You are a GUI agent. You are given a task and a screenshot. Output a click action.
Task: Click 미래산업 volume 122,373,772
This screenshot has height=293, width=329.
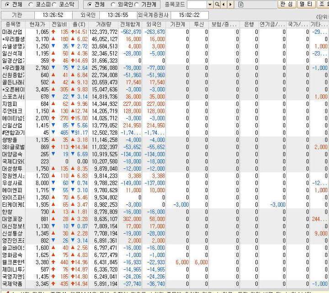click(x=103, y=32)
